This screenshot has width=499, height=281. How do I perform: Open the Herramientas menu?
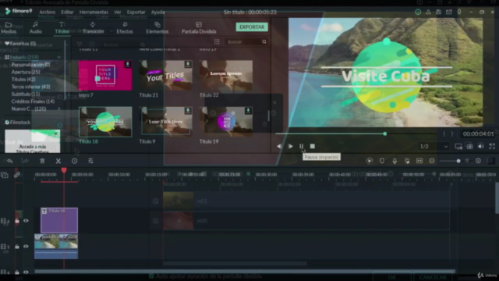(94, 12)
